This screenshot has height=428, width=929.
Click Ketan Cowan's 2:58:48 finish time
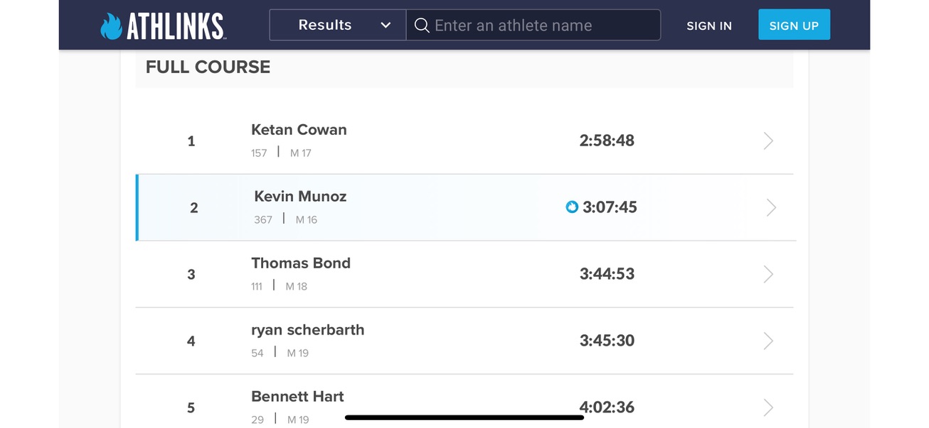pos(607,141)
